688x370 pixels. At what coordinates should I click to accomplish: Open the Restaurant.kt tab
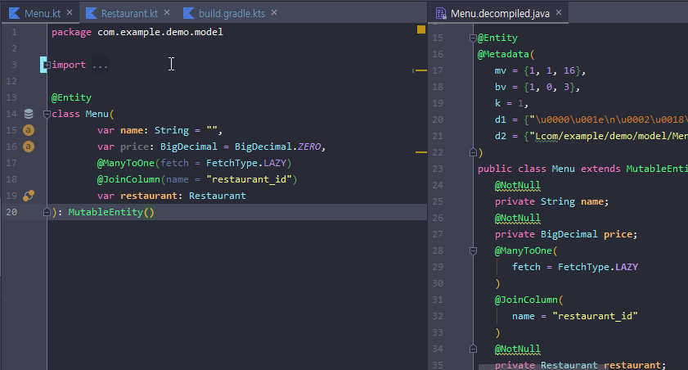[x=129, y=14]
